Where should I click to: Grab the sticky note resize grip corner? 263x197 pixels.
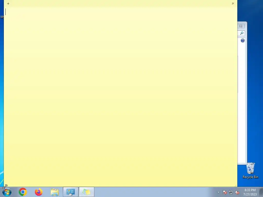236,185
